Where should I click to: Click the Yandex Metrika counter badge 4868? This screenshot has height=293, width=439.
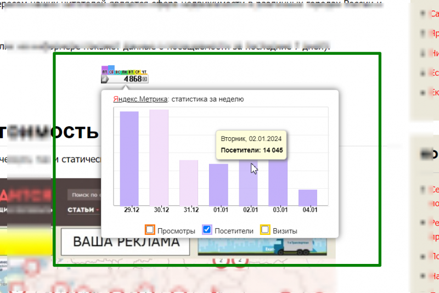click(125, 75)
